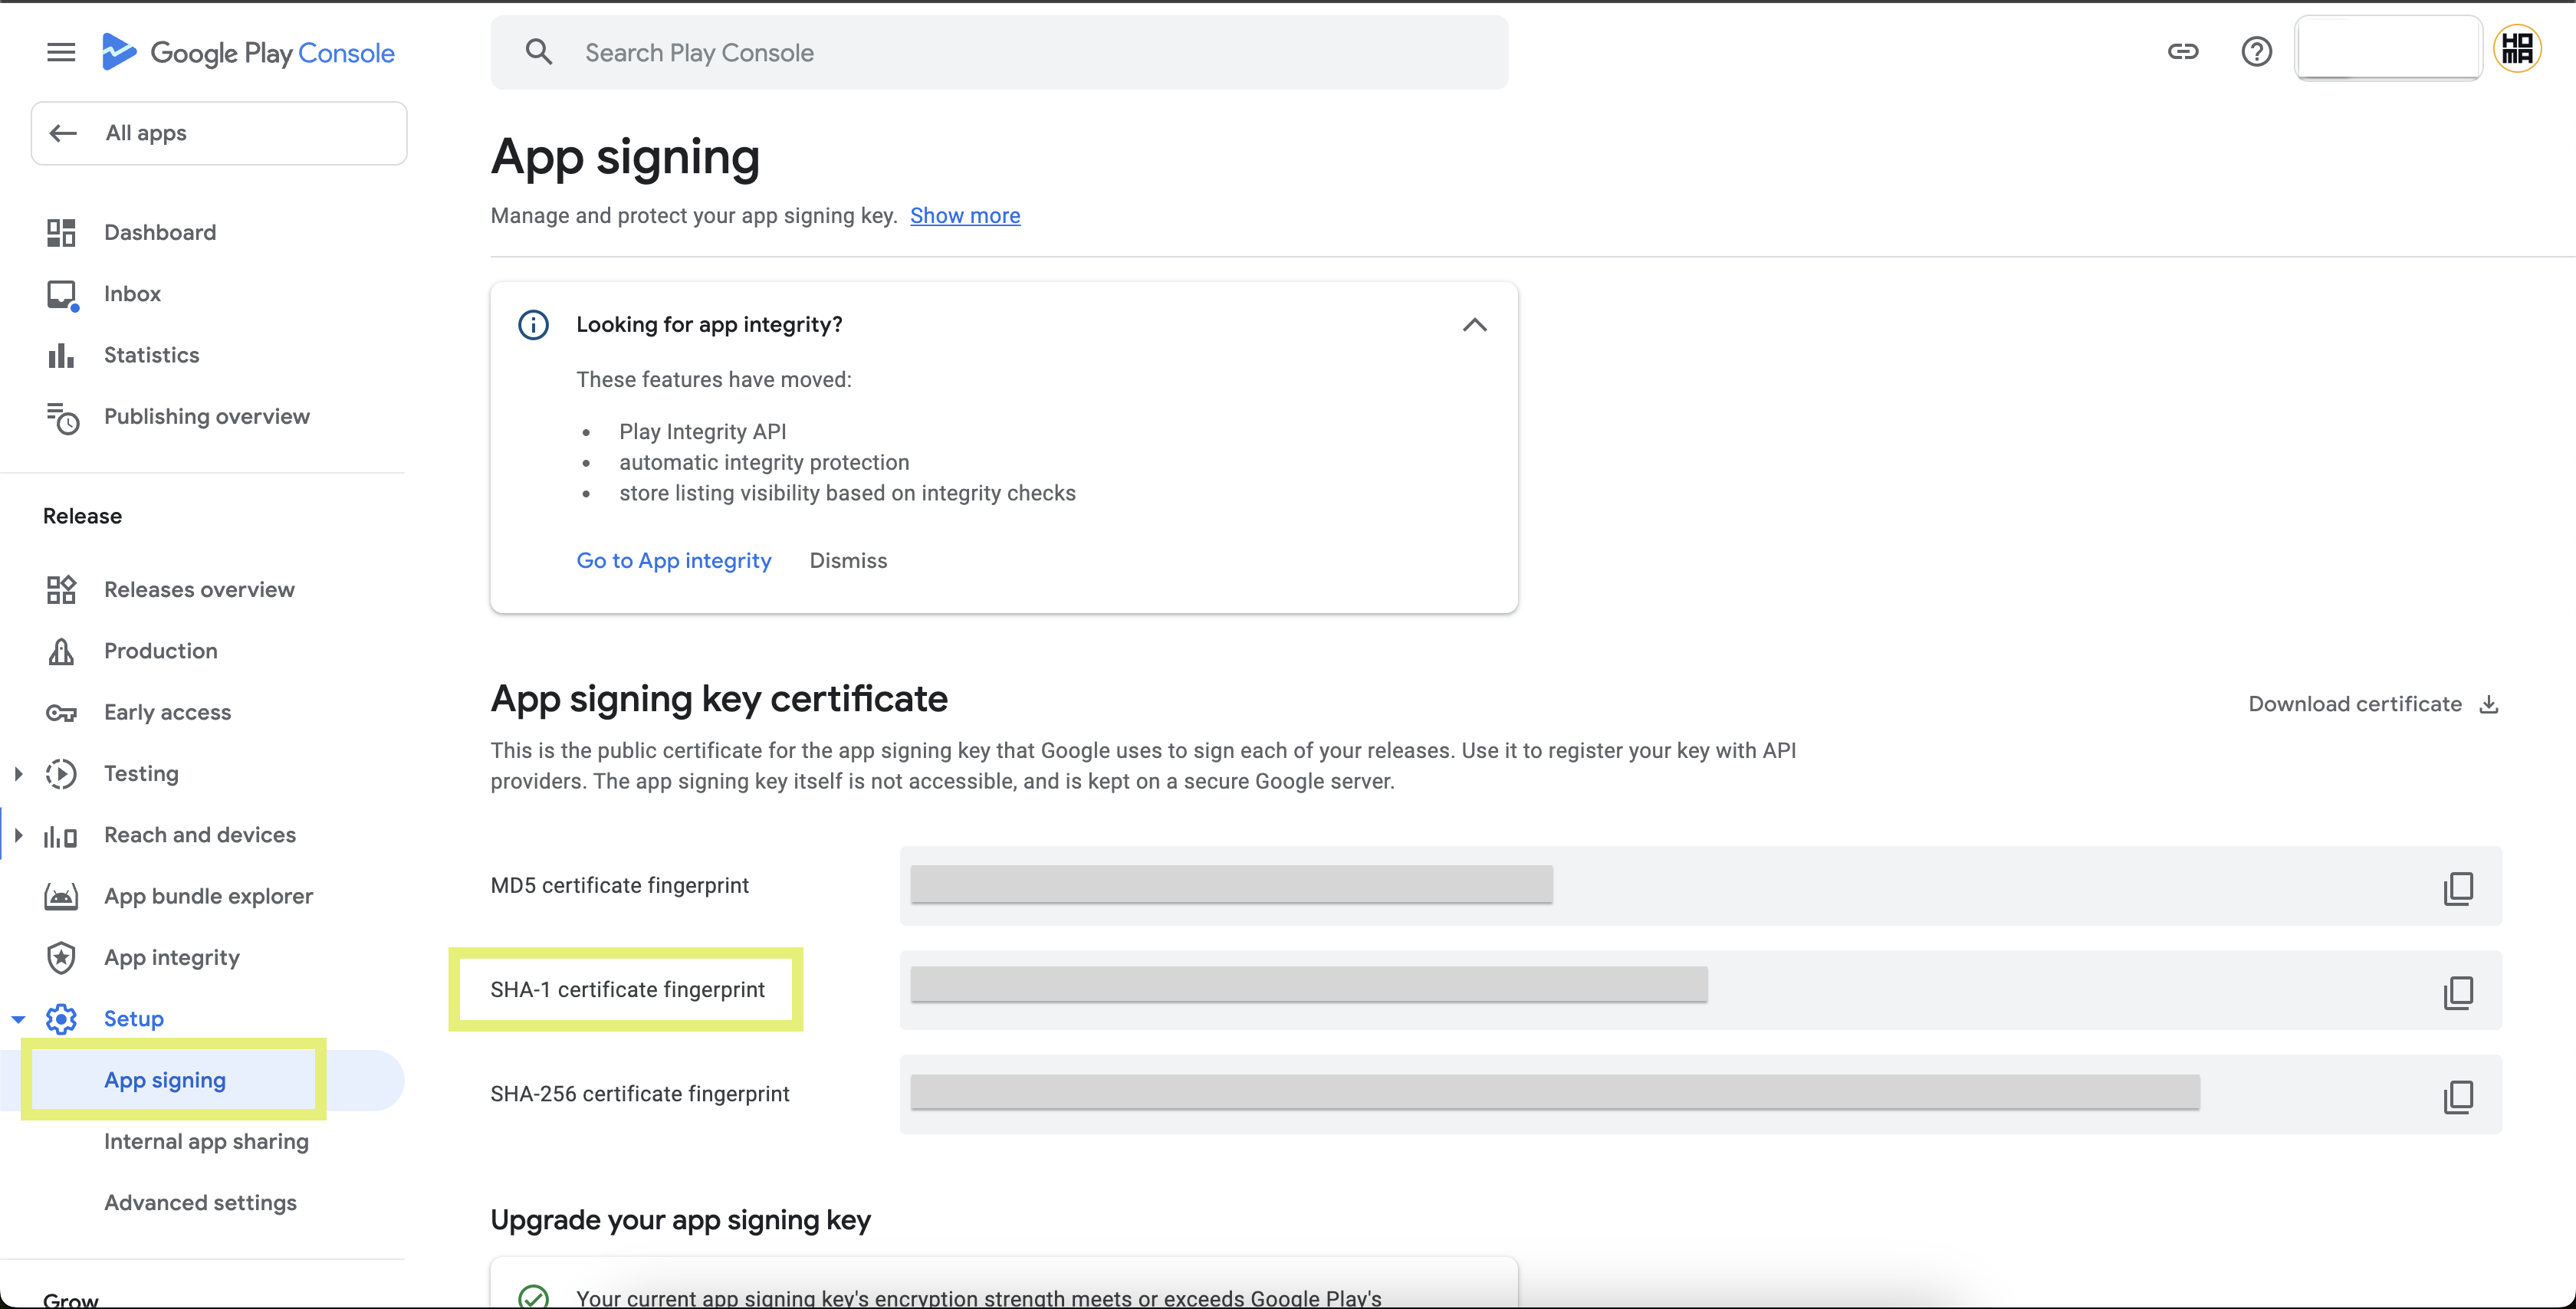Click the Download certificate icon
This screenshot has width=2576, height=1309.
(x=2489, y=704)
